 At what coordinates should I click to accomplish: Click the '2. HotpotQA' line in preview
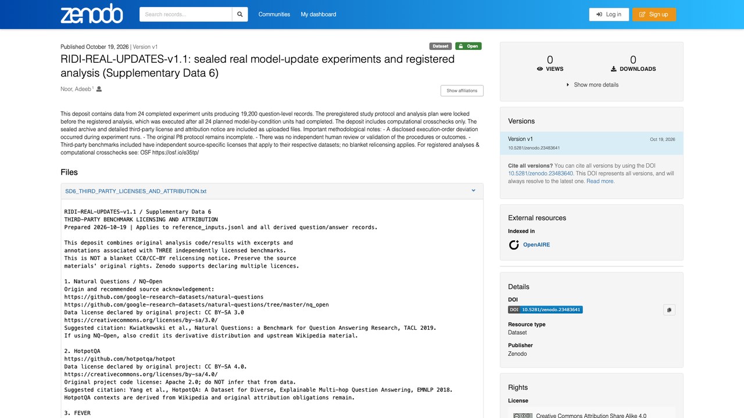tap(82, 351)
